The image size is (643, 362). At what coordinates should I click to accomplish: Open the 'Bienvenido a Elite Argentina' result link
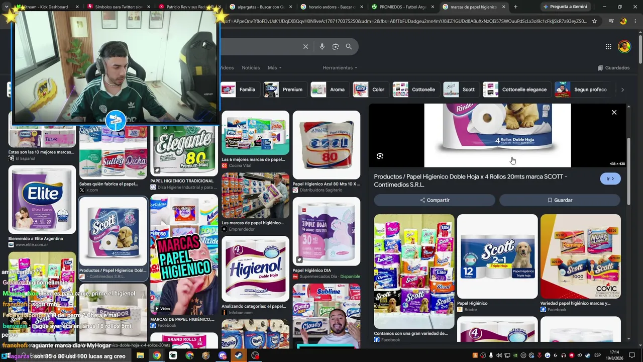36,238
